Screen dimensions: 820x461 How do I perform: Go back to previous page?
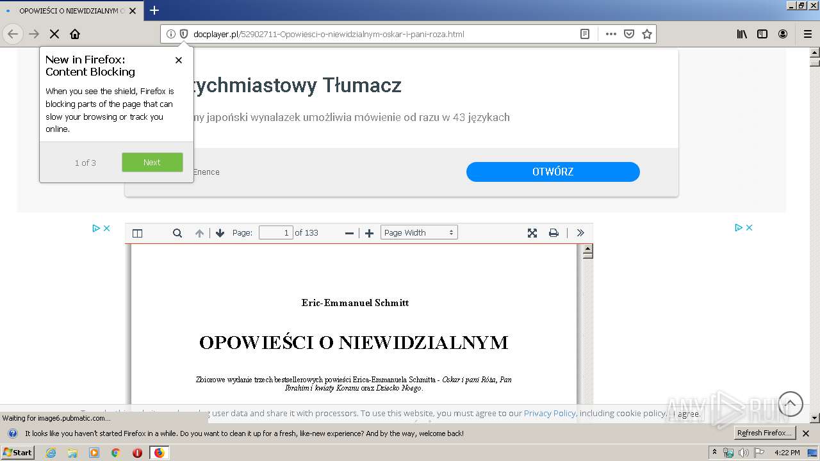[x=13, y=34]
